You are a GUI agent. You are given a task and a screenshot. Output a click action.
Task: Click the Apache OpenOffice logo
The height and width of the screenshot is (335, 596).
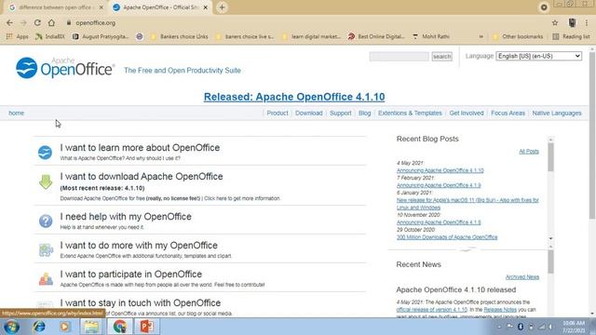(x=65, y=68)
